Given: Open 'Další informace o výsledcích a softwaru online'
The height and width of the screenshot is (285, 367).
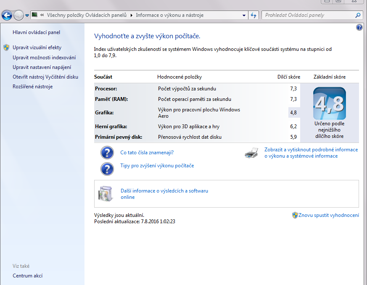Looking at the screenshot, I should tap(164, 194).
